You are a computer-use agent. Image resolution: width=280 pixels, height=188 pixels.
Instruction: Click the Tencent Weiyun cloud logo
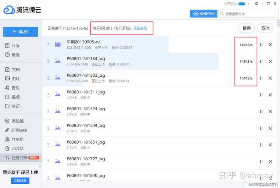(x=9, y=10)
